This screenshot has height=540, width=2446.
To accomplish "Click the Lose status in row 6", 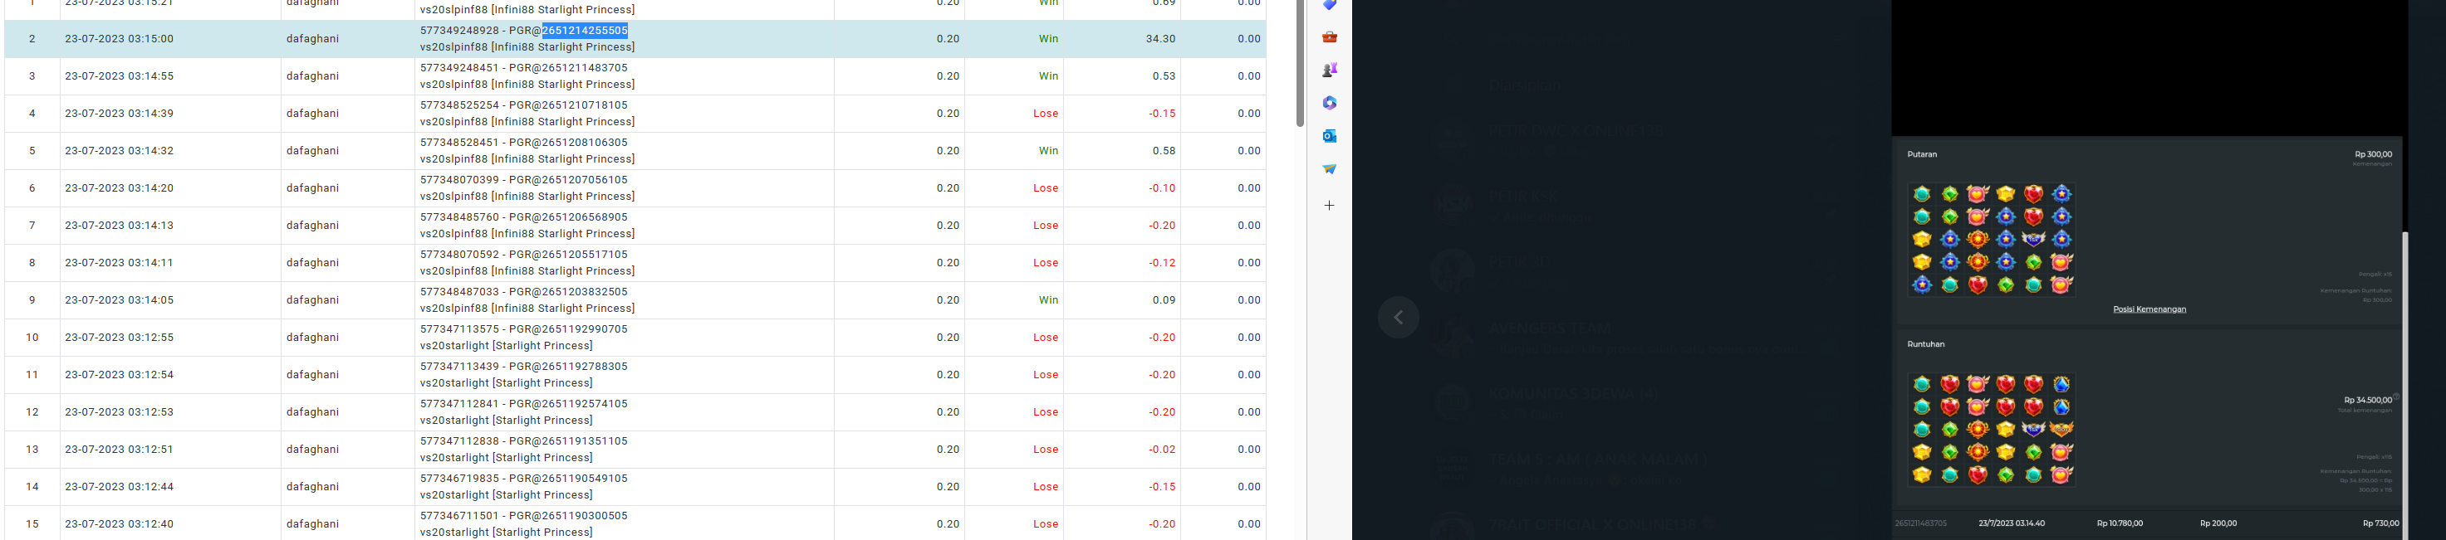I will (x=1046, y=188).
